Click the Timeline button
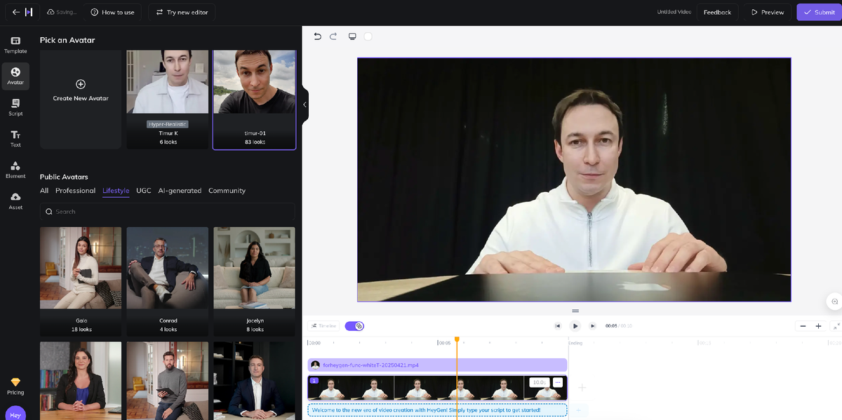 click(323, 326)
